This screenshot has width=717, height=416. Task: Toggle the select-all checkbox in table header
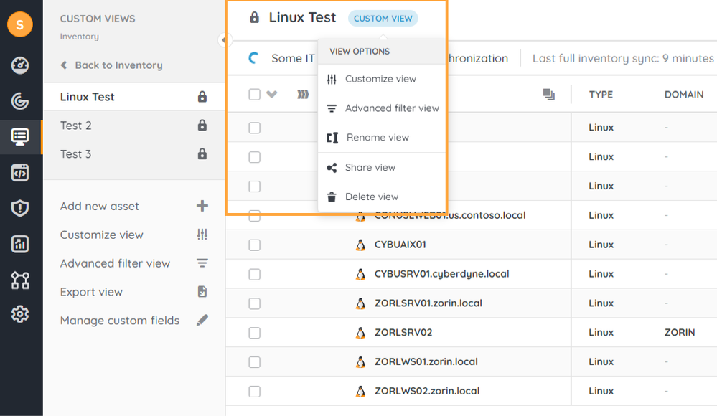click(x=254, y=95)
